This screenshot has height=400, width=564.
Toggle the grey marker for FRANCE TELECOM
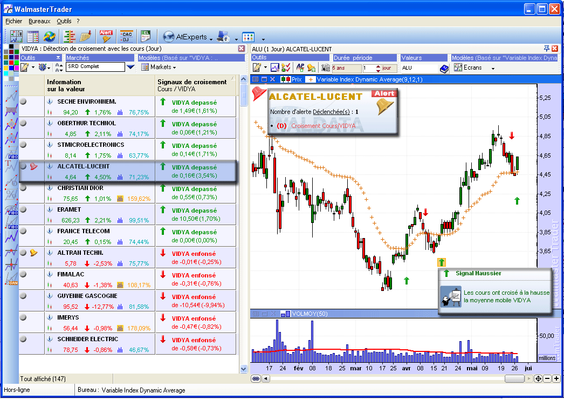23,231
